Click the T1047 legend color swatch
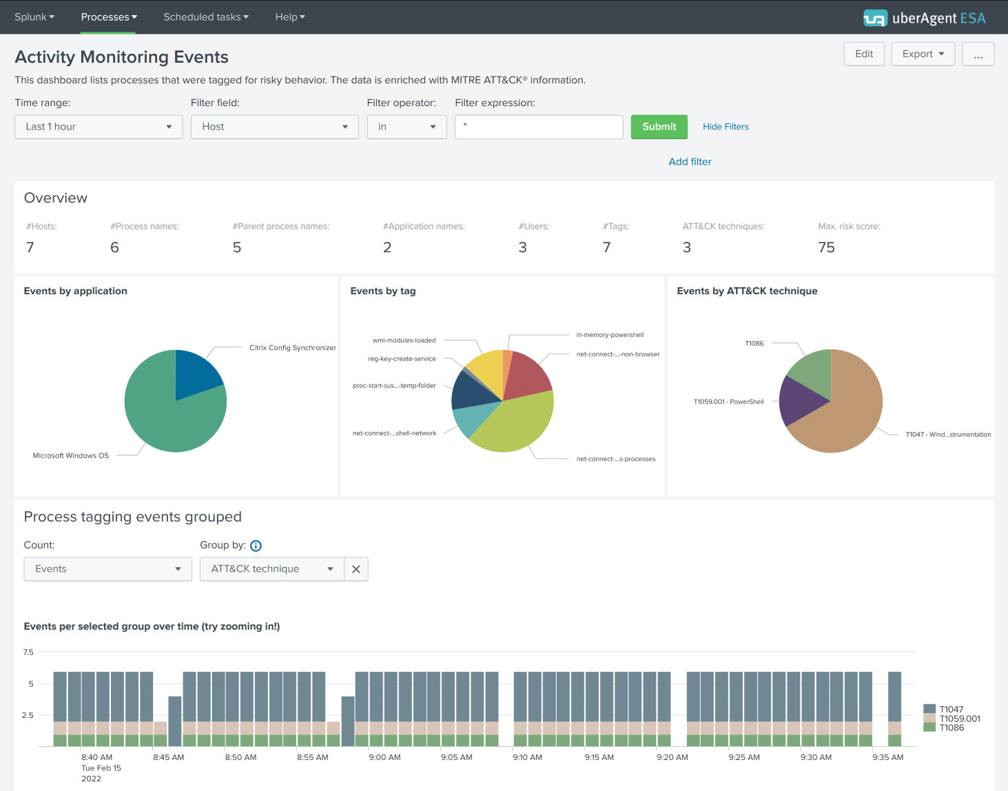The image size is (1008, 791). coord(929,709)
